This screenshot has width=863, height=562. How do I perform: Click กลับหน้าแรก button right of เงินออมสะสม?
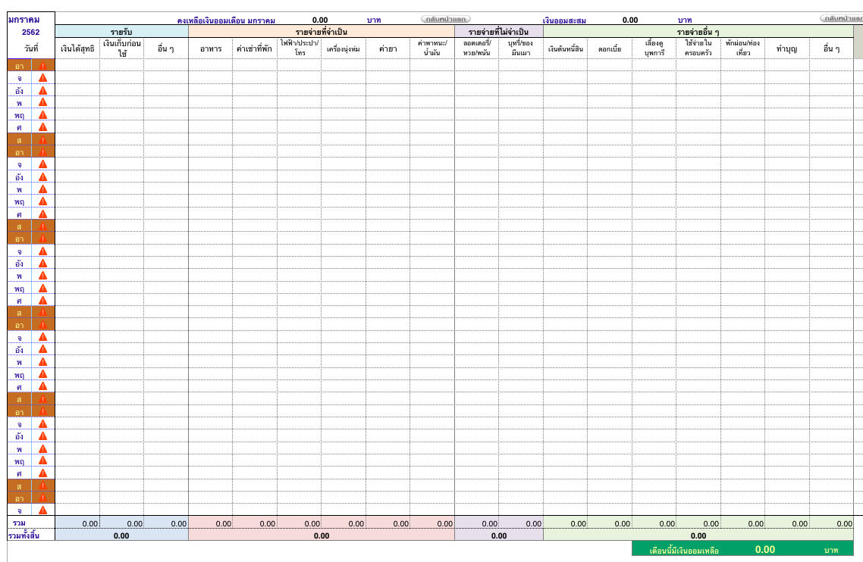(x=842, y=18)
